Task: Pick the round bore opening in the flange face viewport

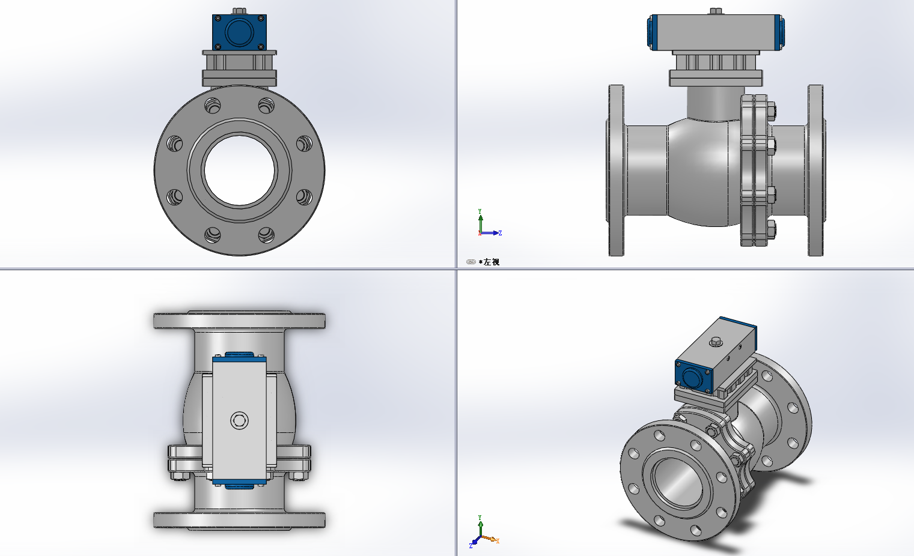Action: click(x=239, y=171)
